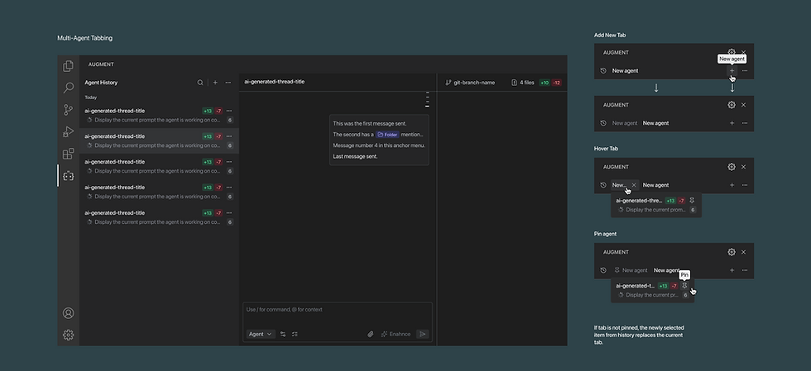Click plus icon in Hover Tab panel

click(x=732, y=185)
